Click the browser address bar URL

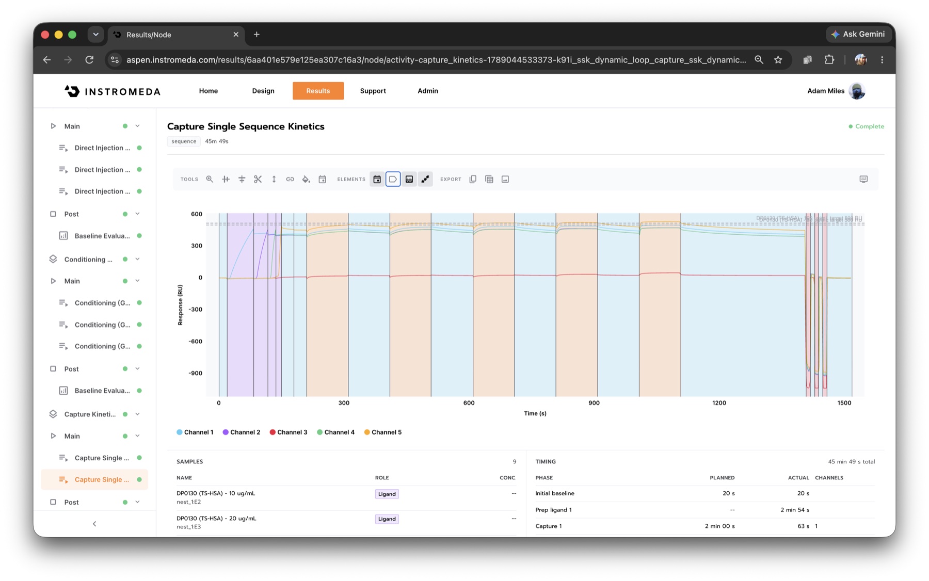pyautogui.click(x=436, y=60)
